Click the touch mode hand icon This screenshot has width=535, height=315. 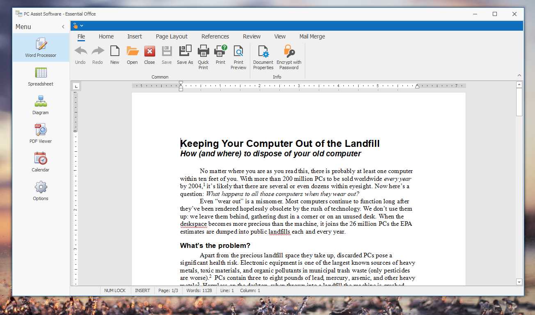(x=75, y=26)
